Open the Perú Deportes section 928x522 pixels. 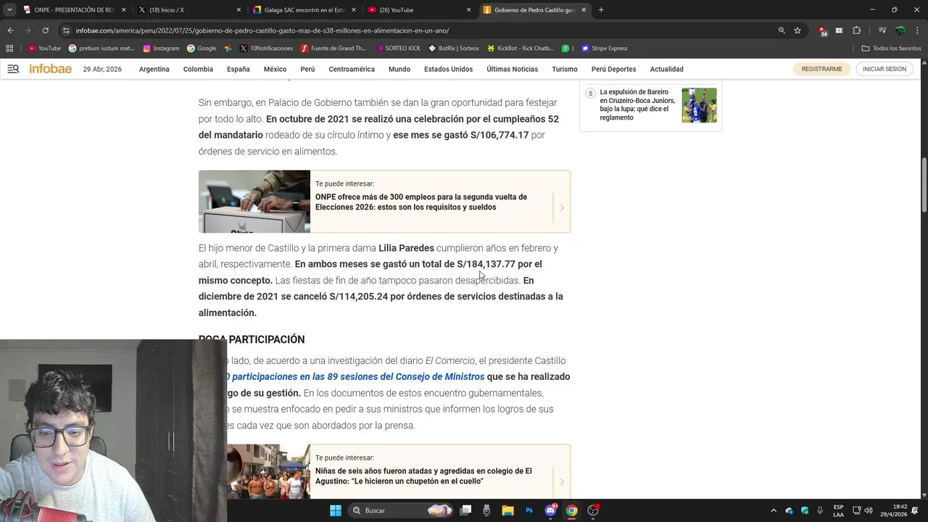pyautogui.click(x=613, y=69)
